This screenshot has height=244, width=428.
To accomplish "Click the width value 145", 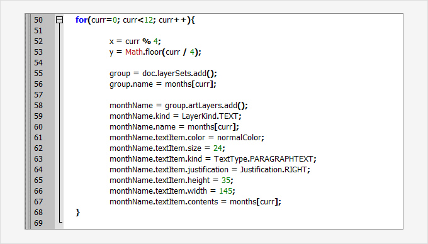I will click(x=226, y=191).
